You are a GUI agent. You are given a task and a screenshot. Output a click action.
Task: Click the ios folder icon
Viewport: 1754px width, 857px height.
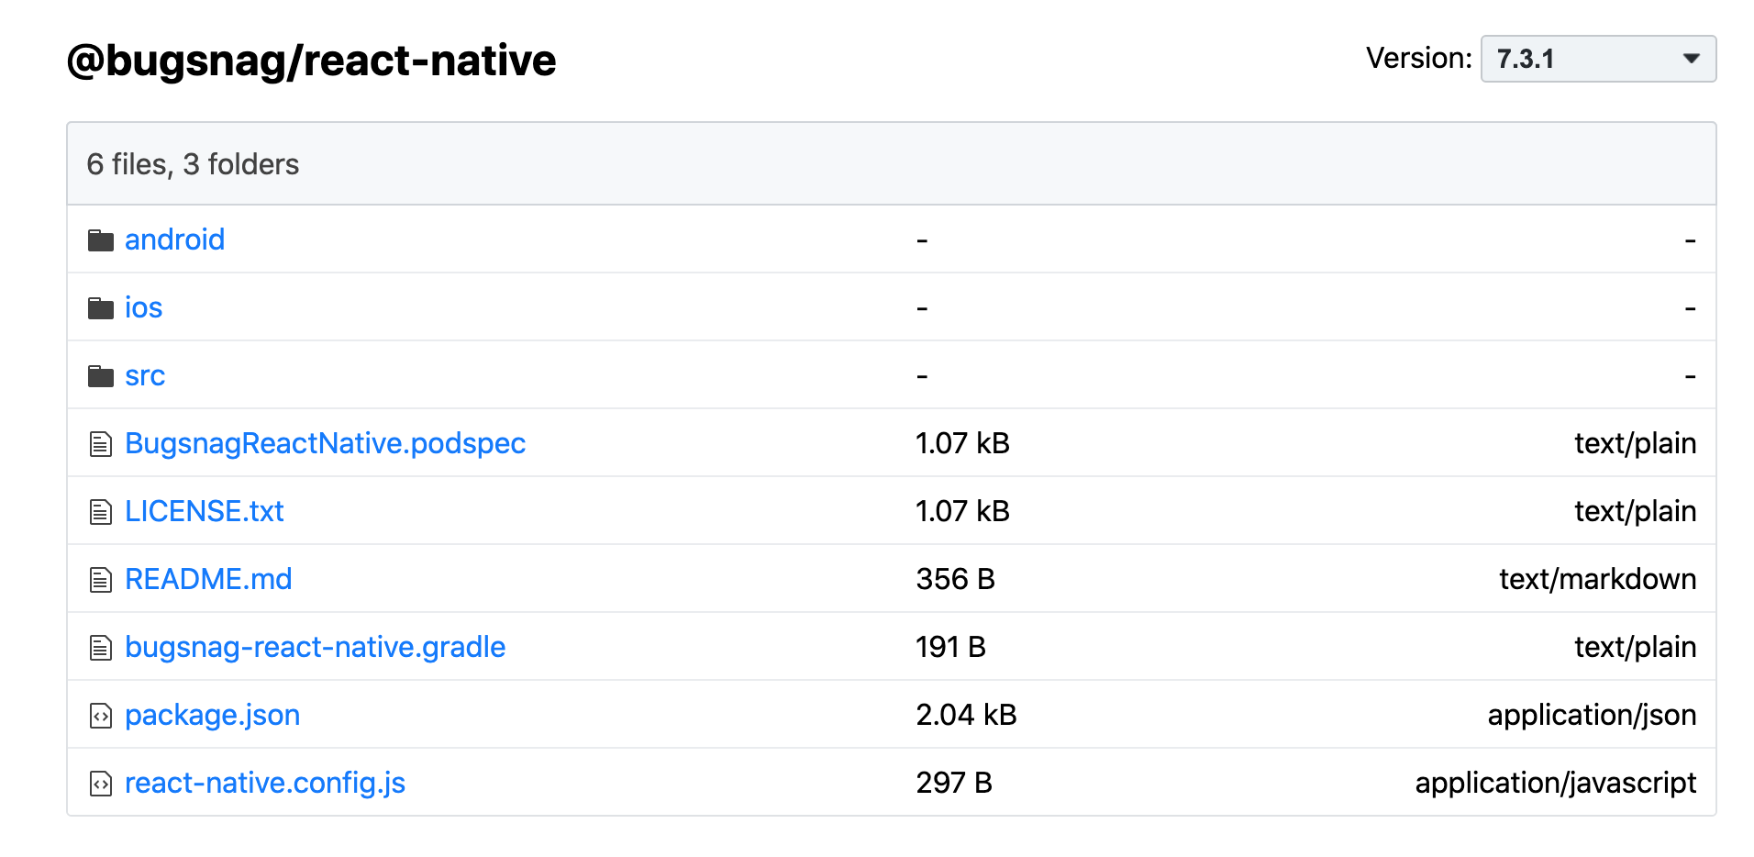[x=101, y=307]
